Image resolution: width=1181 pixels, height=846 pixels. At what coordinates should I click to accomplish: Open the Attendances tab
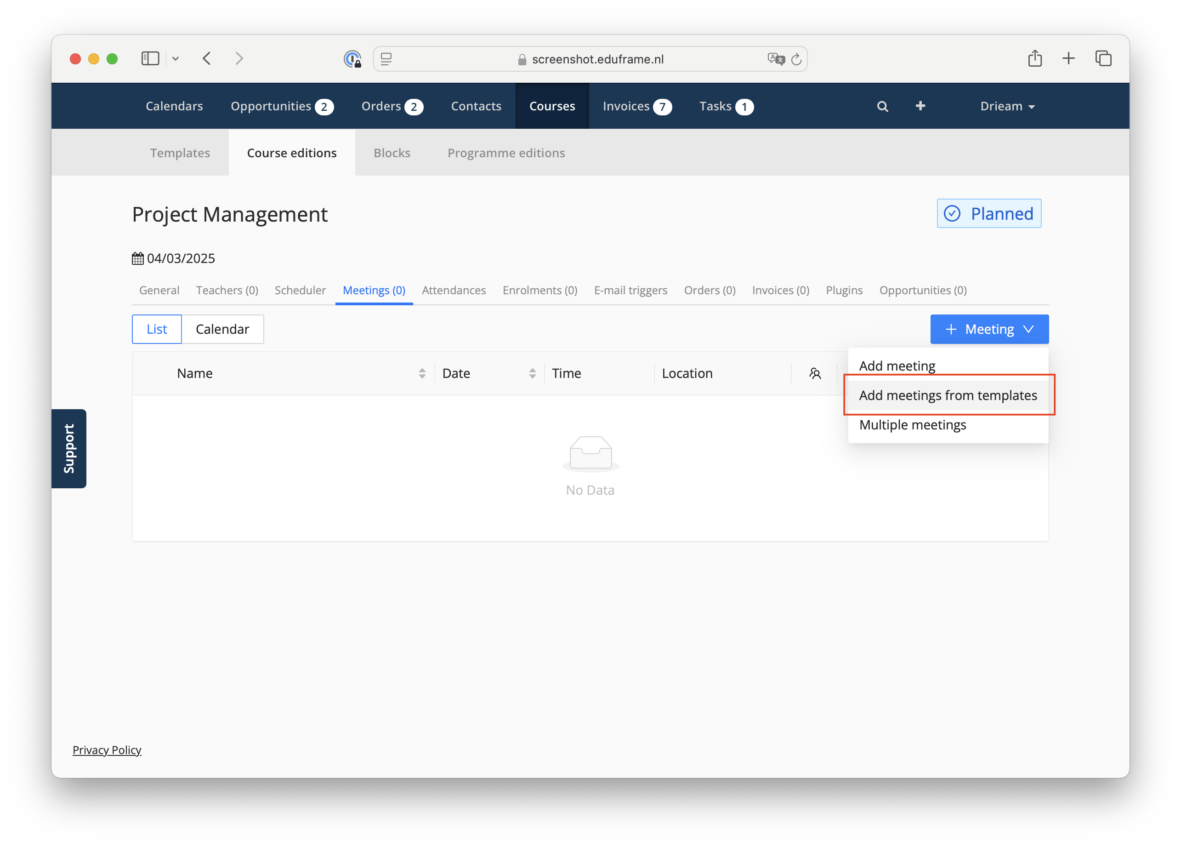pos(454,290)
